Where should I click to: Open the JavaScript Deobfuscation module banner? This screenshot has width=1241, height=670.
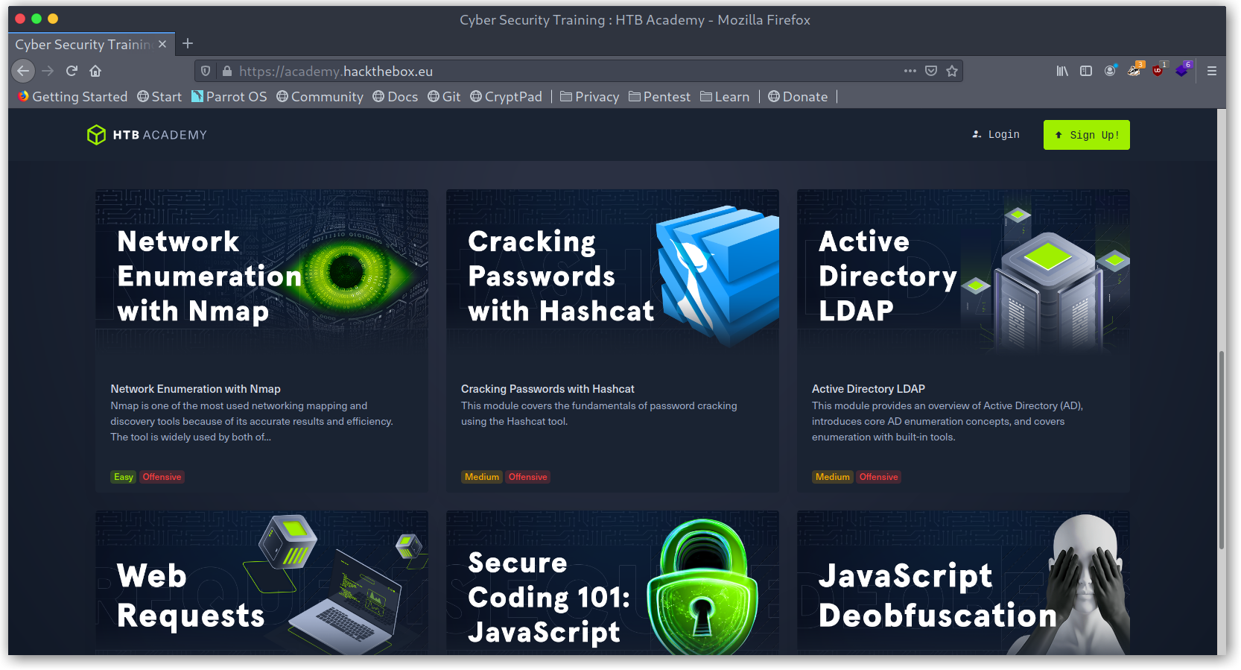pyautogui.click(x=963, y=583)
